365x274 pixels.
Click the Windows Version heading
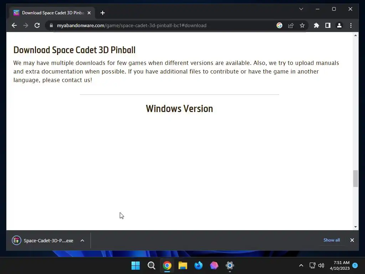tap(180, 109)
